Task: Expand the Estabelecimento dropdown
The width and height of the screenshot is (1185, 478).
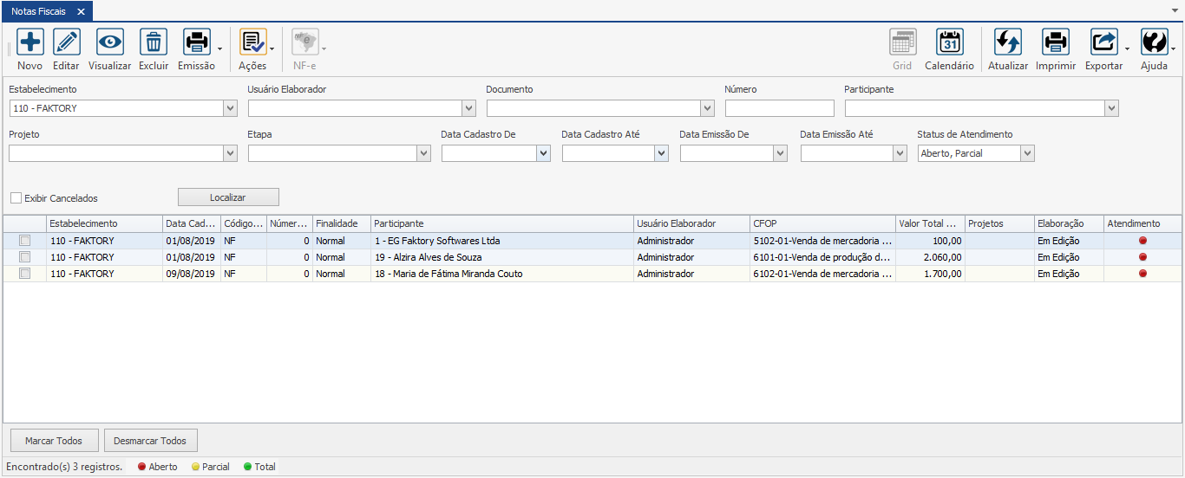Action: (x=230, y=108)
